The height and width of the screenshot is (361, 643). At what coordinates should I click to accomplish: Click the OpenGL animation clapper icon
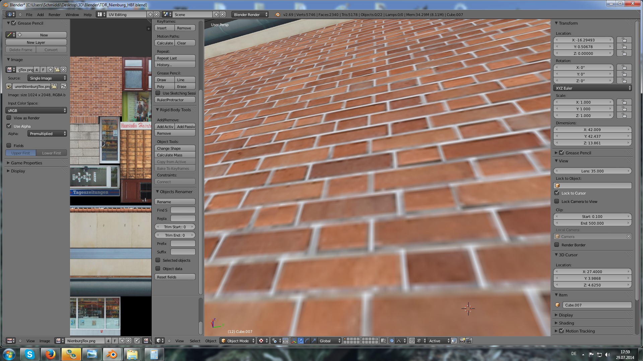(x=469, y=341)
